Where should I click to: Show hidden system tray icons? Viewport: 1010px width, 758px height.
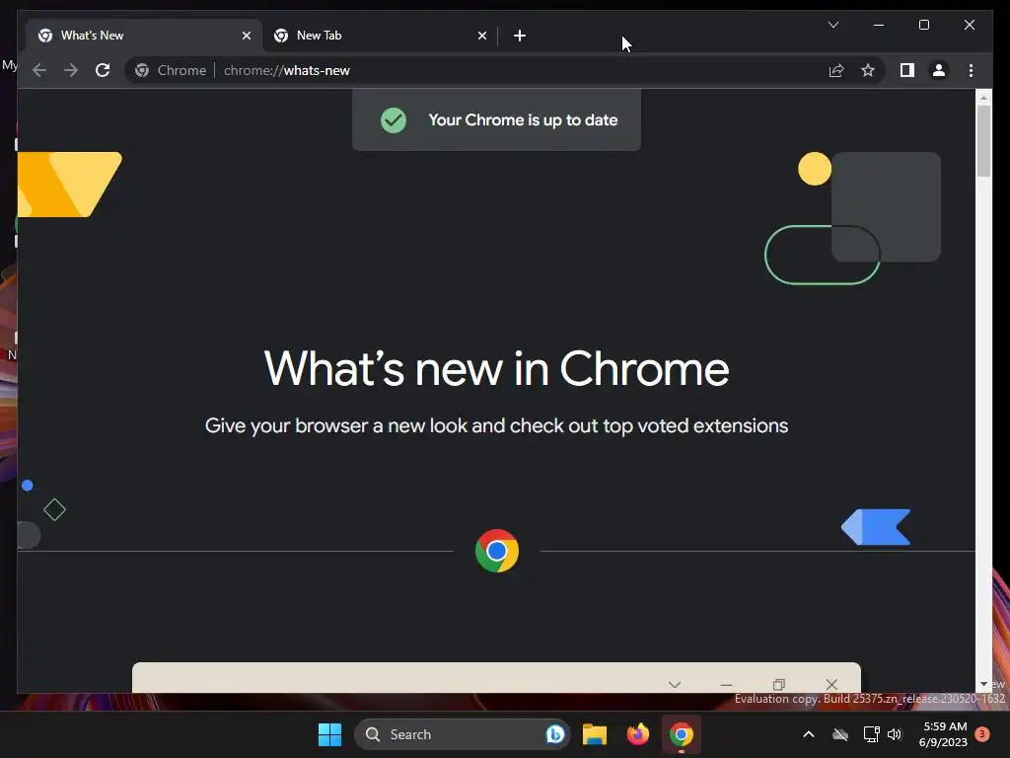[809, 734]
